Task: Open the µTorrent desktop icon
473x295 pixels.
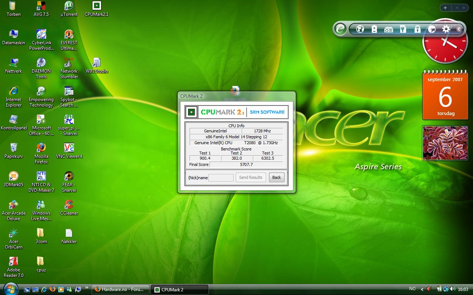Action: [x=69, y=9]
